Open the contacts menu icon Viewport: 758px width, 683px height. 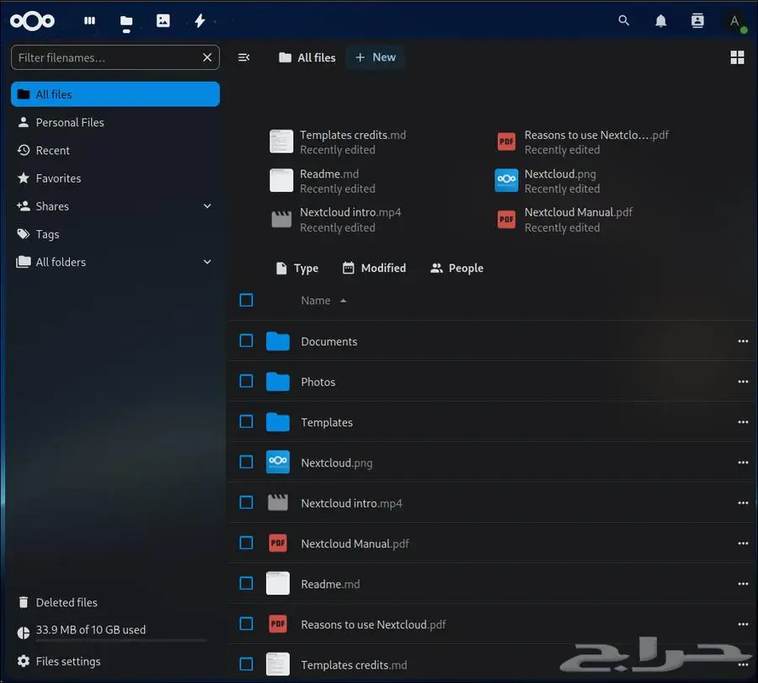coord(697,21)
